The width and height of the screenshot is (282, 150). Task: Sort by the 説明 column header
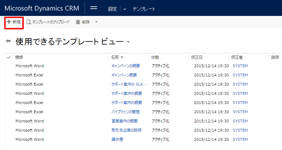pos(275,57)
